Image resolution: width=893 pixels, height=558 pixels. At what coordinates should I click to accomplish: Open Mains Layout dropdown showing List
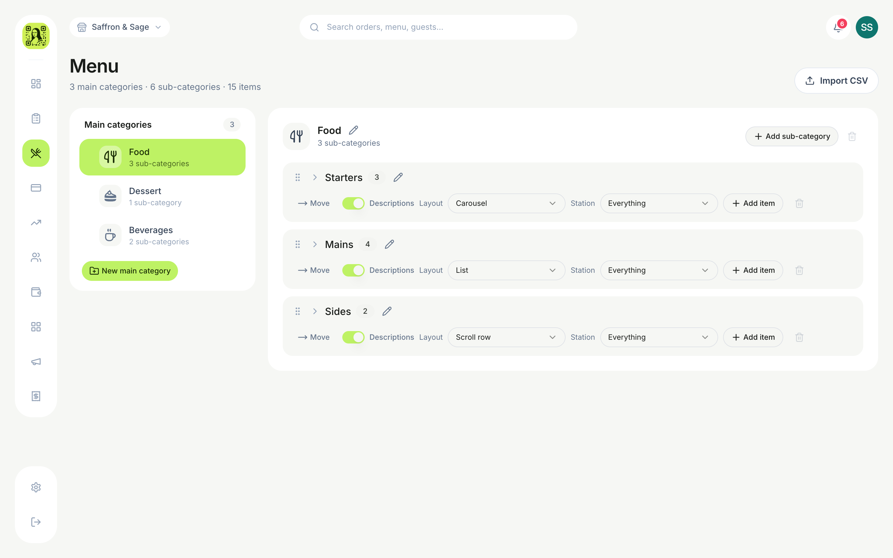(x=506, y=270)
